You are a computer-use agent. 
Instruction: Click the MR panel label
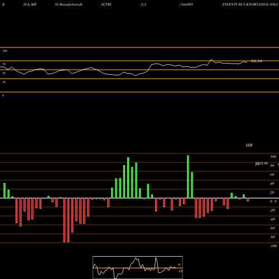249,145
